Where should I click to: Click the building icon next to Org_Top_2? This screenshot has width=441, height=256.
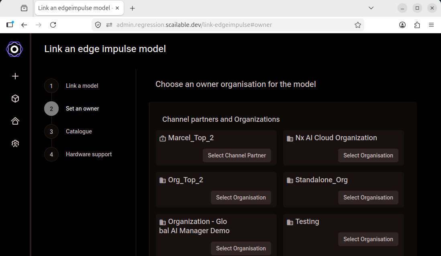pos(163,180)
